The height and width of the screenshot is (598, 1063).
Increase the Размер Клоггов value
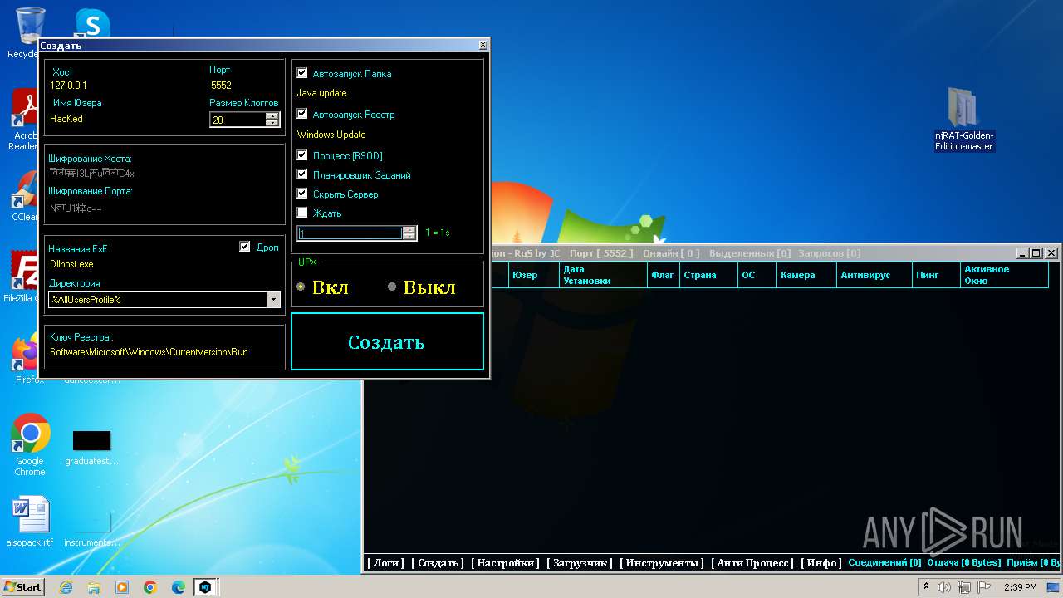click(272, 116)
